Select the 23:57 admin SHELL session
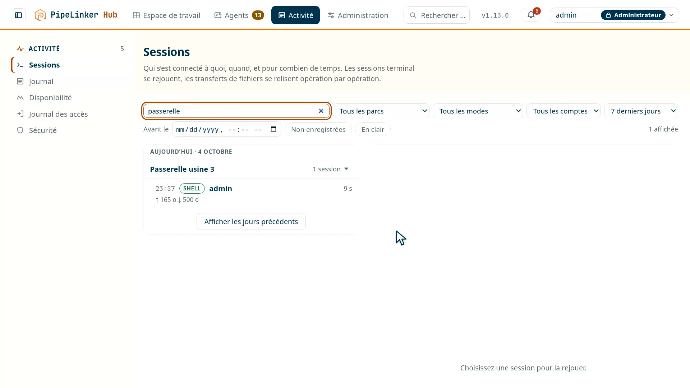This screenshot has width=690, height=388. tap(251, 194)
